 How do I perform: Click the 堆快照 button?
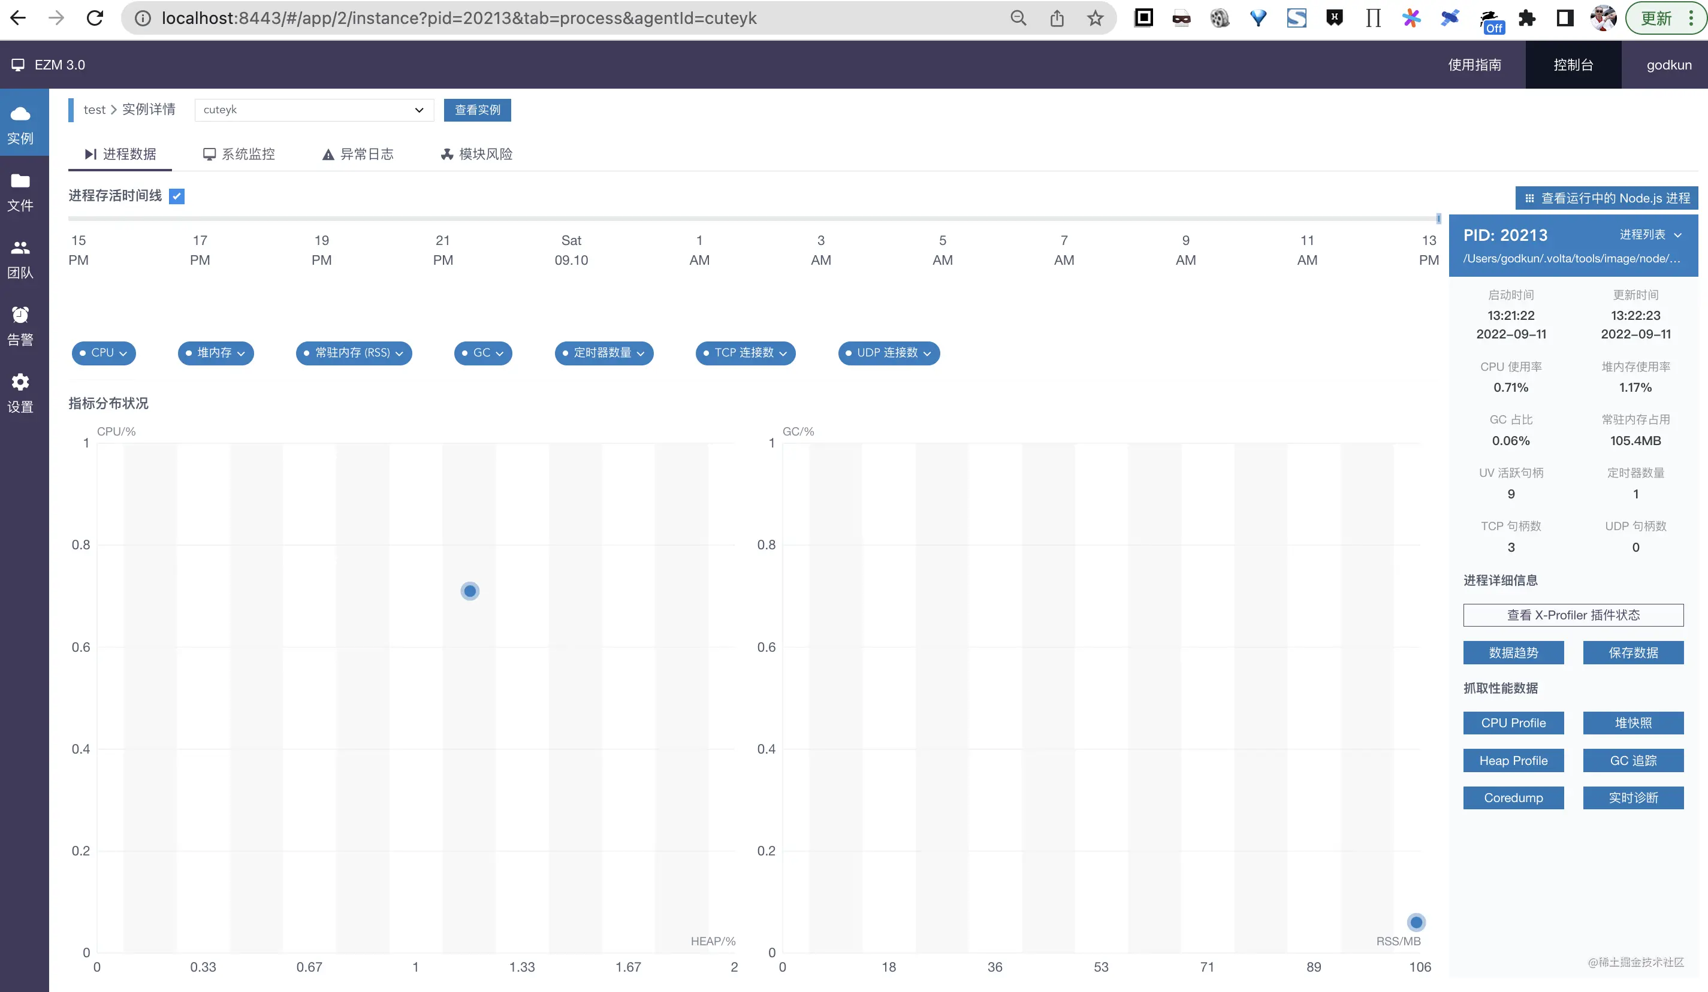(1634, 723)
